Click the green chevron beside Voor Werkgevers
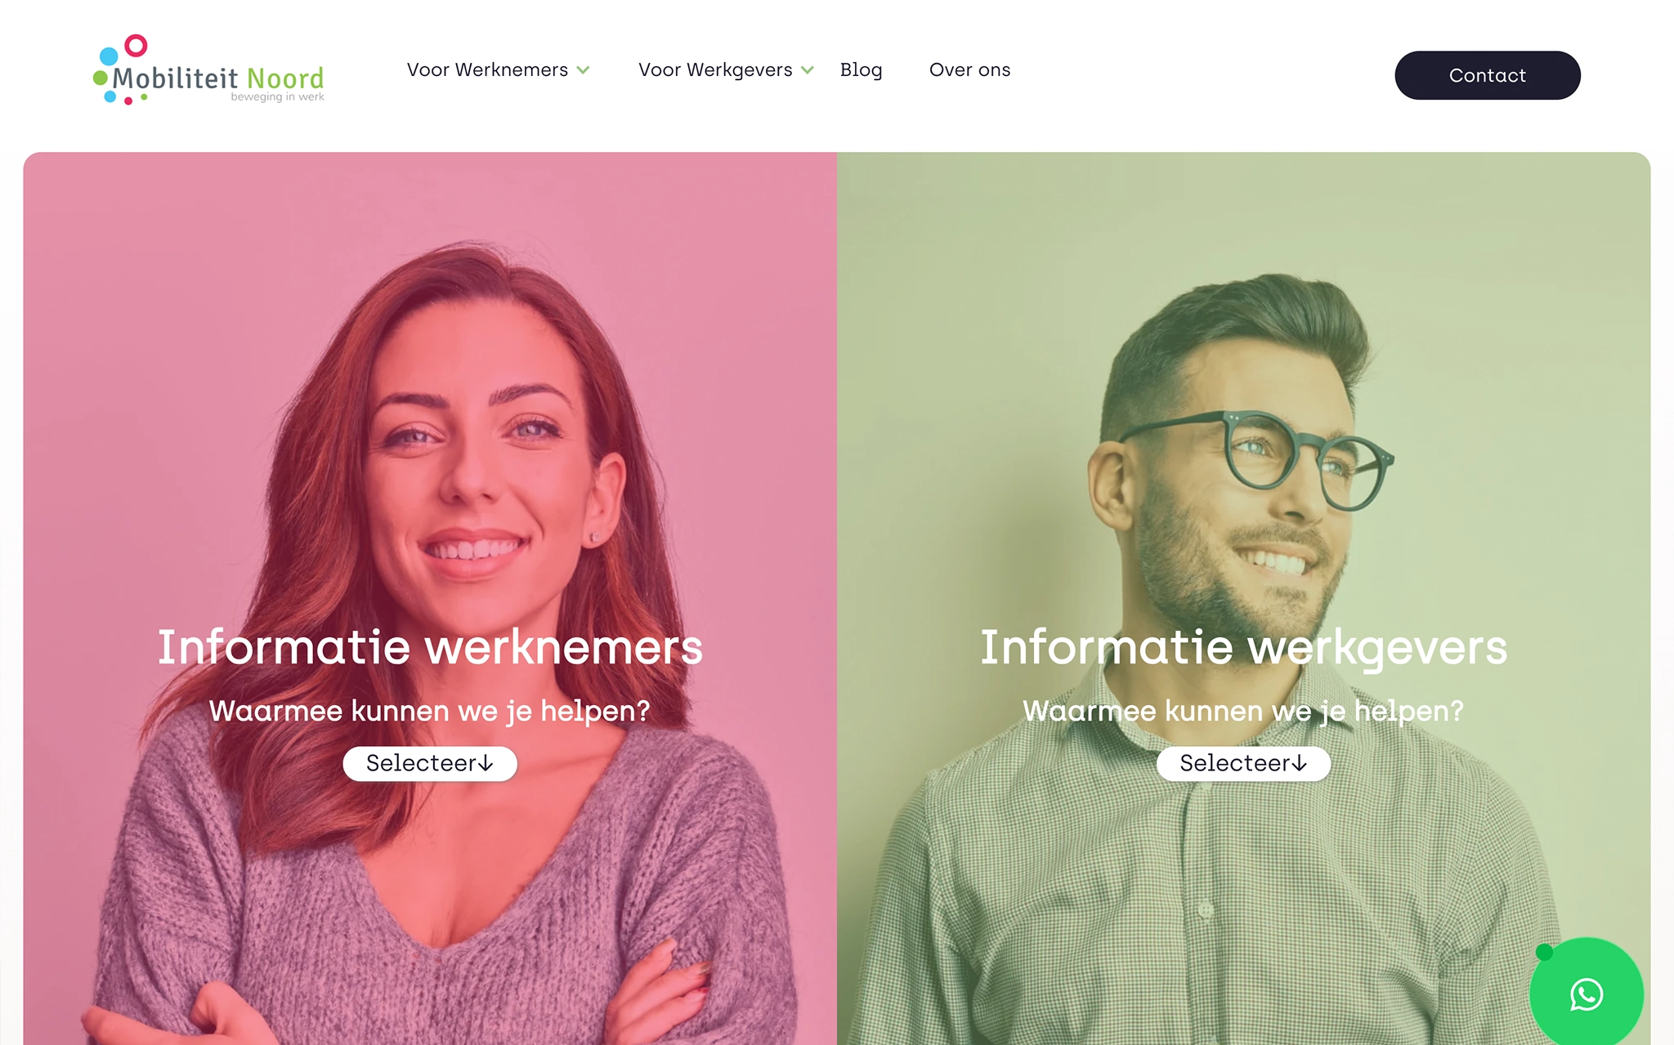Image resolution: width=1674 pixels, height=1045 pixels. point(808,70)
